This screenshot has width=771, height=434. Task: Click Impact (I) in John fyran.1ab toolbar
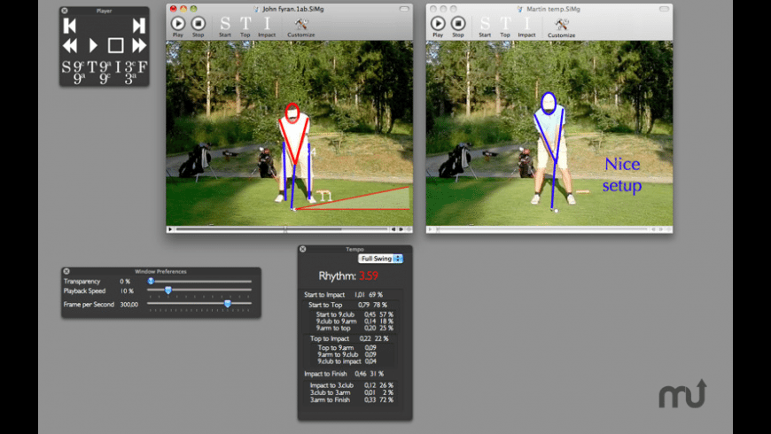coord(267,27)
